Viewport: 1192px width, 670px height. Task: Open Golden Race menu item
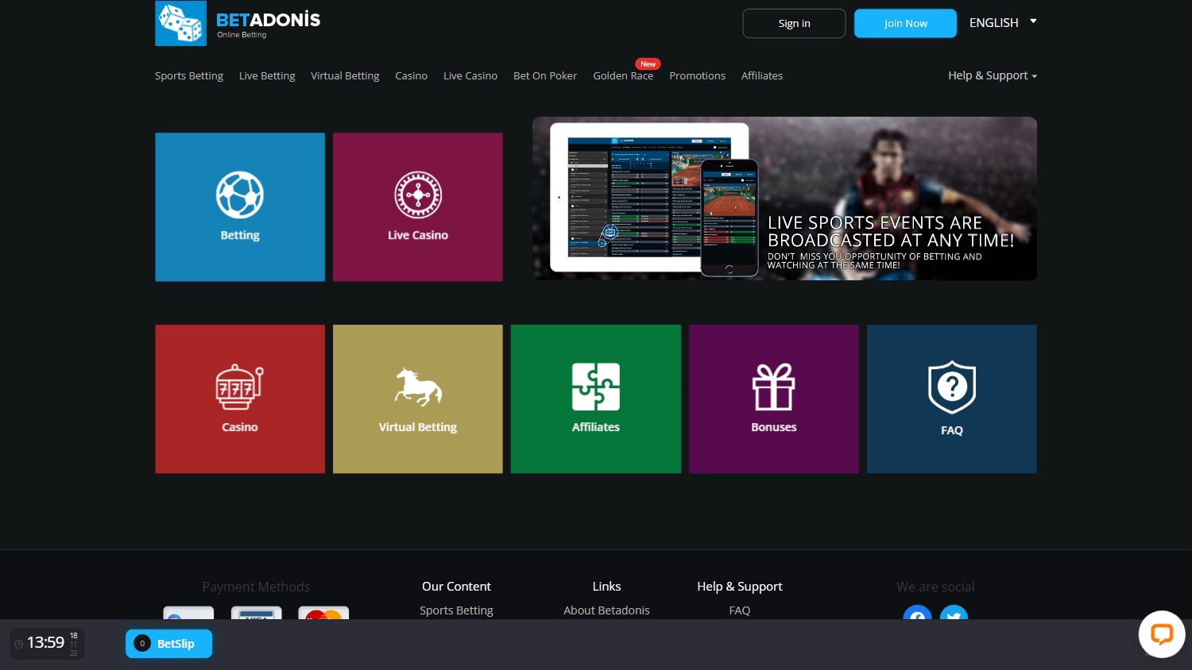[x=623, y=76]
